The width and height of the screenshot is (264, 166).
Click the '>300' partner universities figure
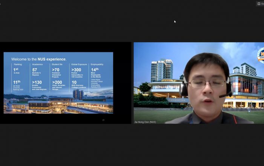click(x=76, y=70)
